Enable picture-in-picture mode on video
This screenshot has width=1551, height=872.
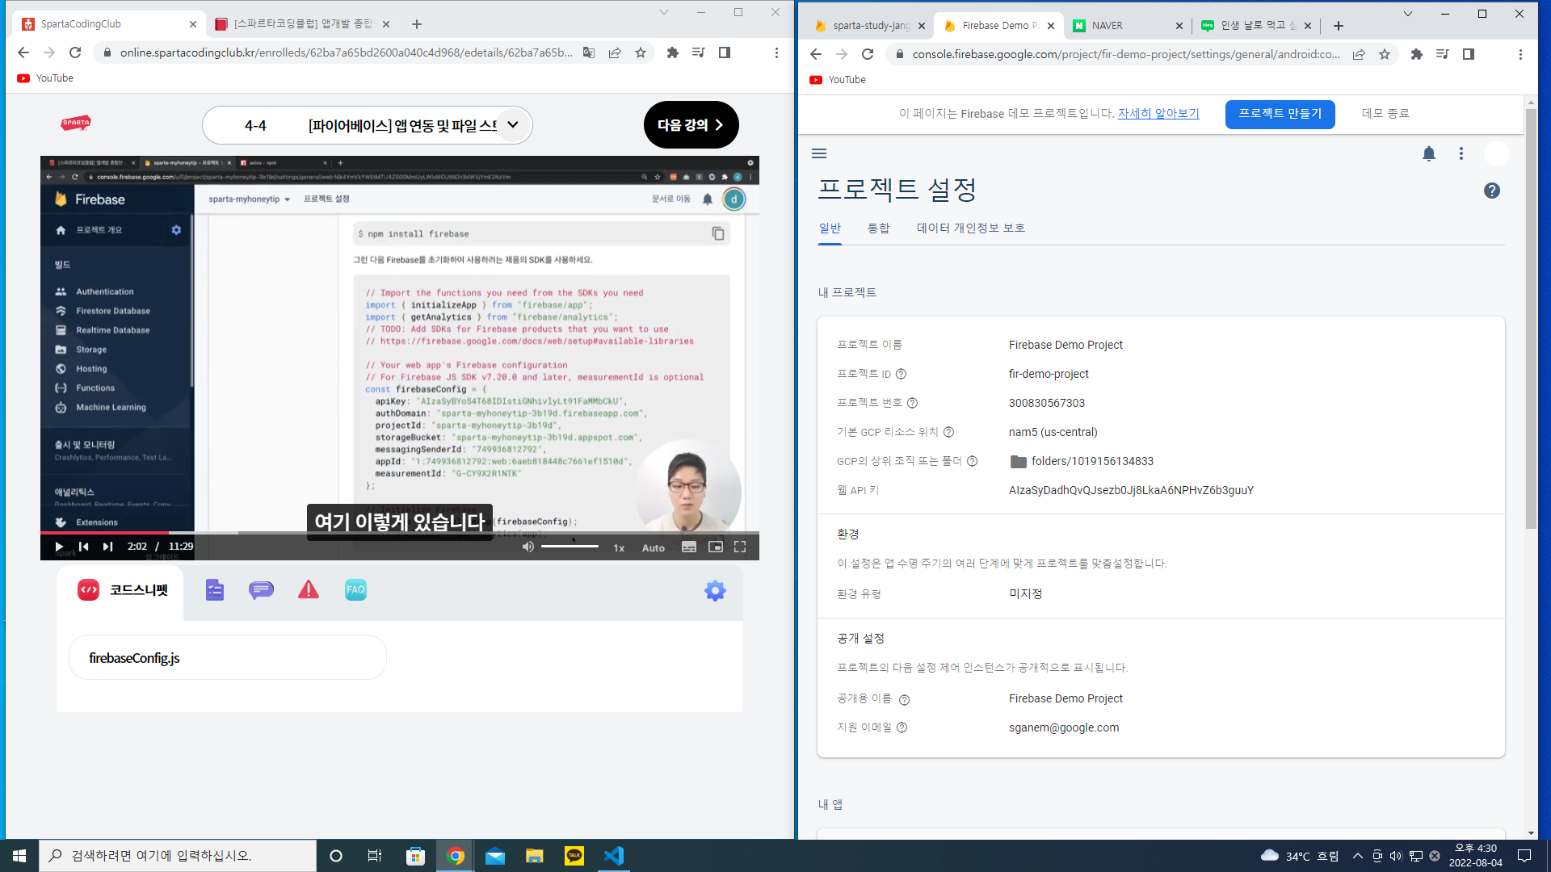click(x=715, y=547)
